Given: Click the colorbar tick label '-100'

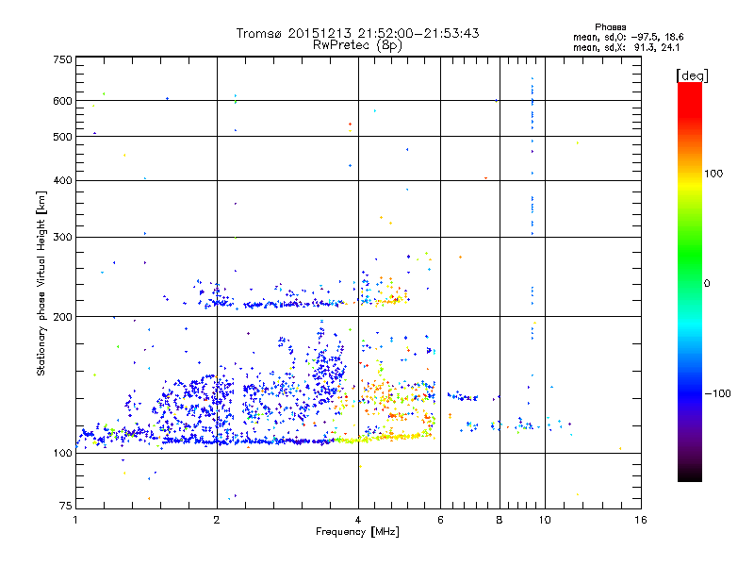Looking at the screenshot, I should [x=717, y=393].
